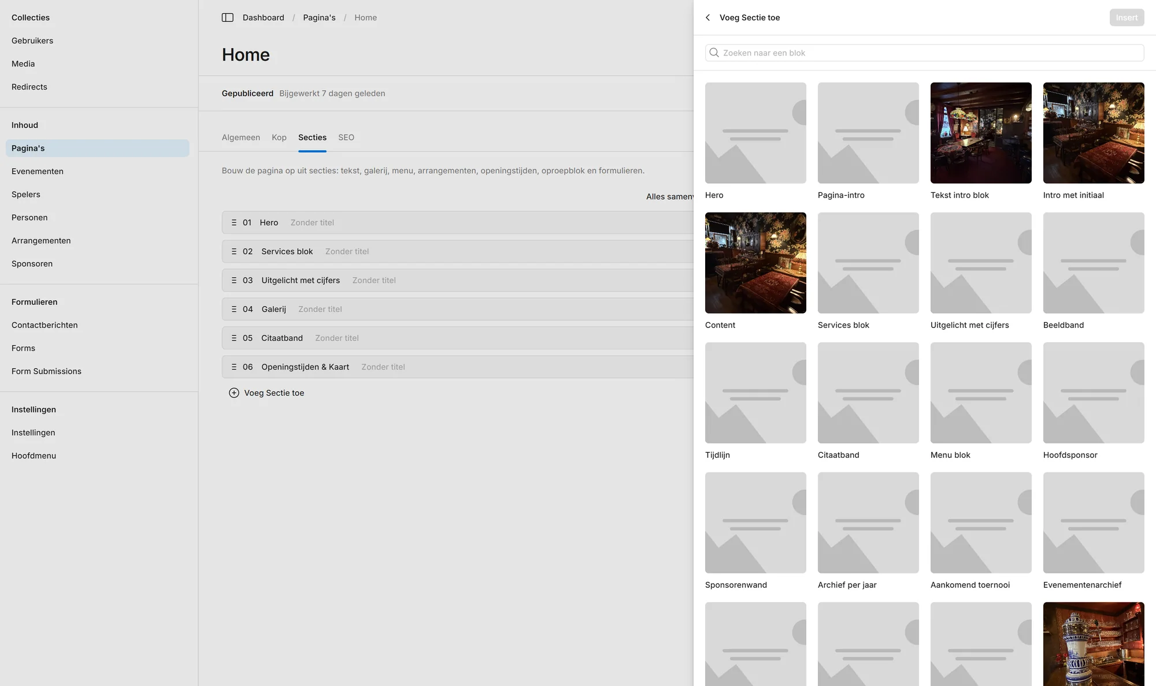Open Personen in the sidebar

coord(29,217)
